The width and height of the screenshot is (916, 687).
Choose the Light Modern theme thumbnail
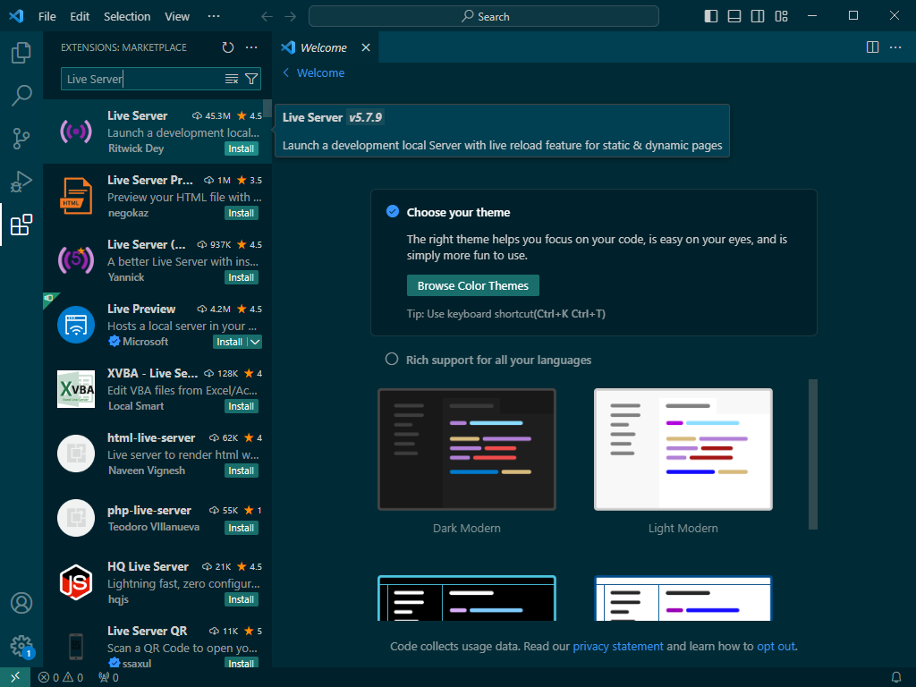click(x=683, y=449)
